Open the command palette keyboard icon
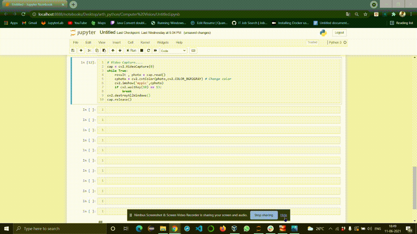Image resolution: width=417 pixels, height=234 pixels. point(193,51)
